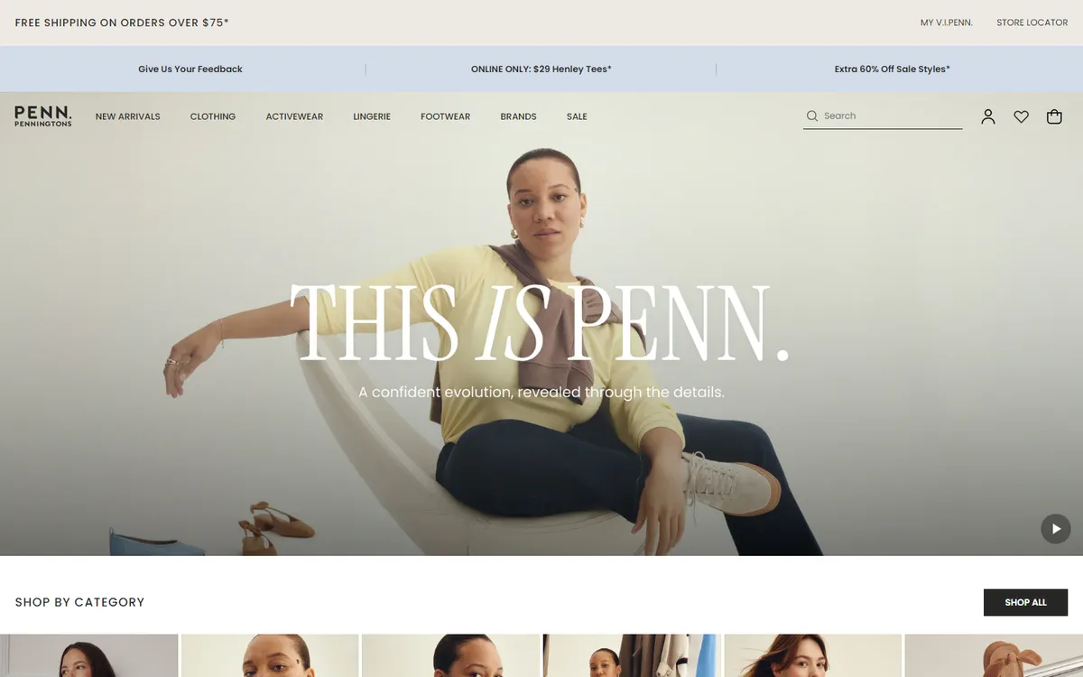This screenshot has height=677, width=1083.
Task: Open the user account icon
Action: click(x=988, y=116)
